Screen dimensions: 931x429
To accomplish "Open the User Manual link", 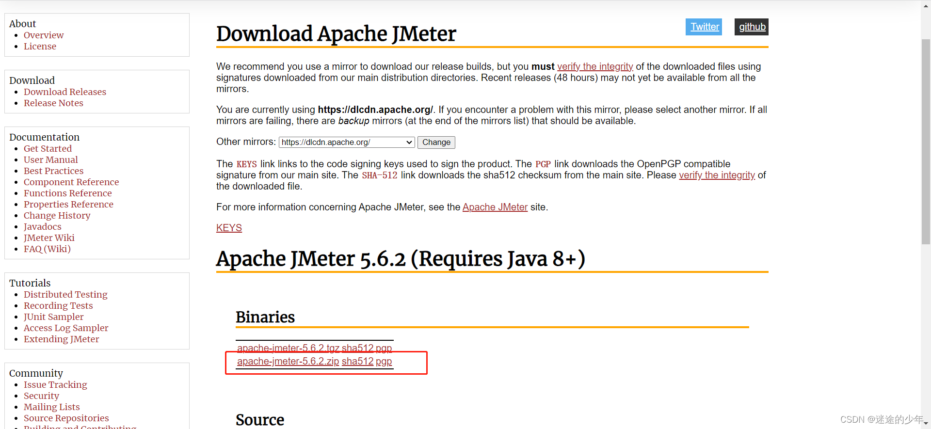I will pos(50,159).
